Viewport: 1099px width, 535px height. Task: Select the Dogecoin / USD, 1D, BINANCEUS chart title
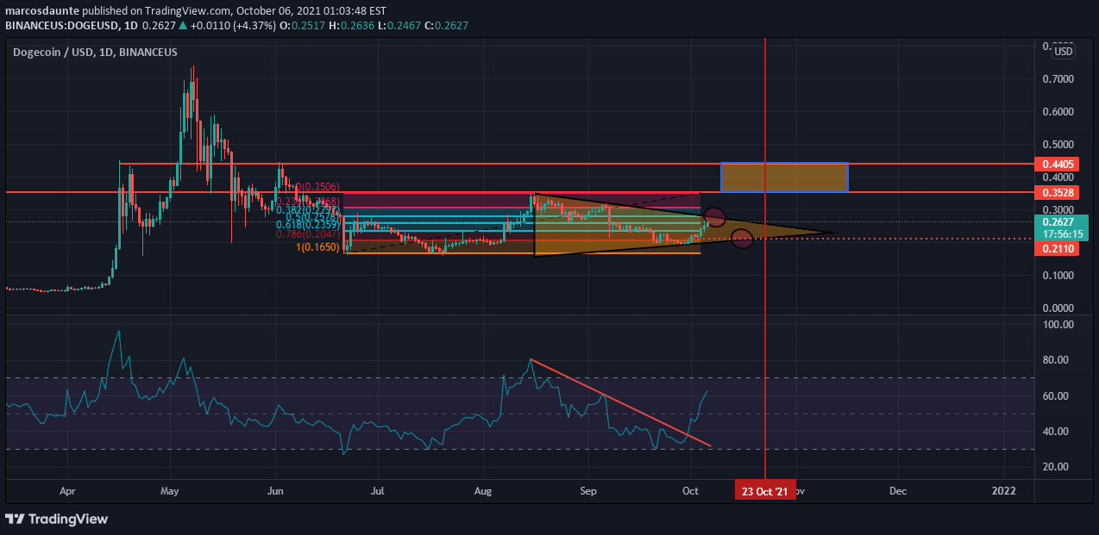tap(96, 53)
